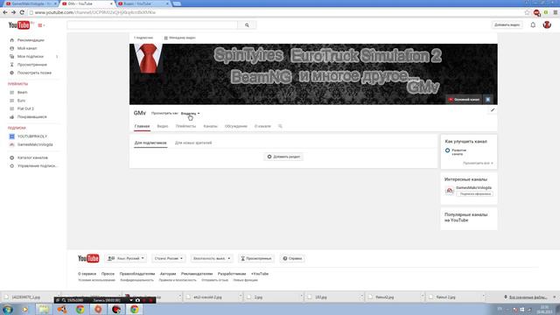Viewport: 560px width, 315px height.
Task: Edit channel with the pencil icon
Action: (493, 110)
